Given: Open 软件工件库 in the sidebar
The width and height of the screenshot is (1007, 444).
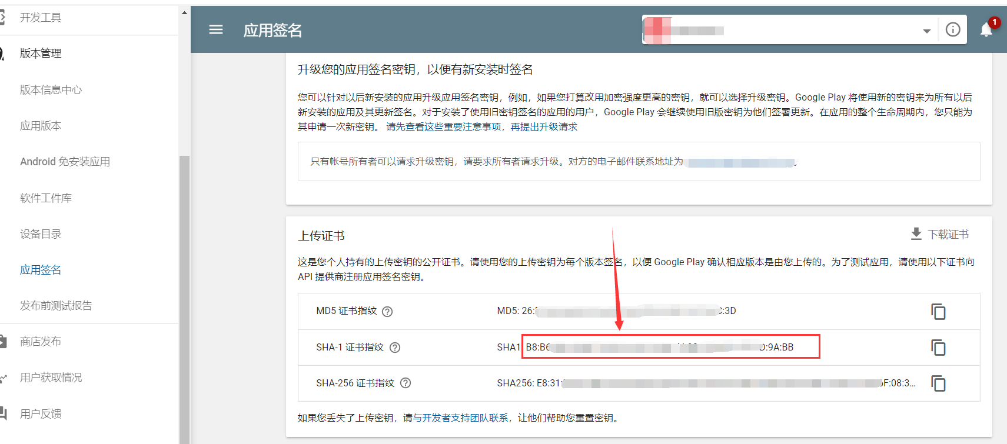Looking at the screenshot, I should (x=46, y=198).
